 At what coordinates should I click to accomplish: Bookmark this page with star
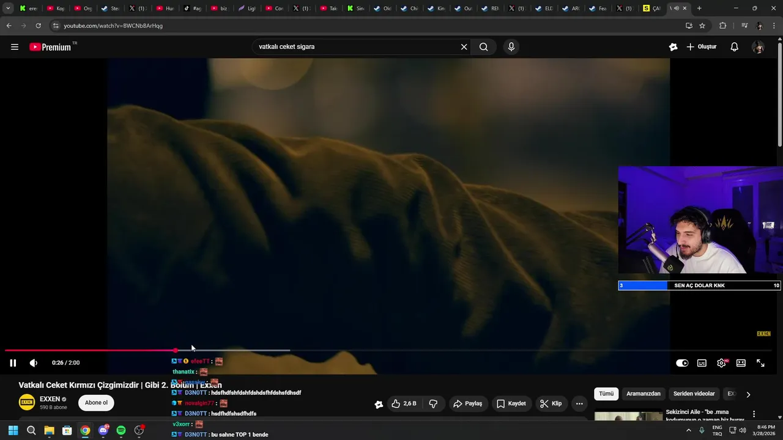coord(702,26)
